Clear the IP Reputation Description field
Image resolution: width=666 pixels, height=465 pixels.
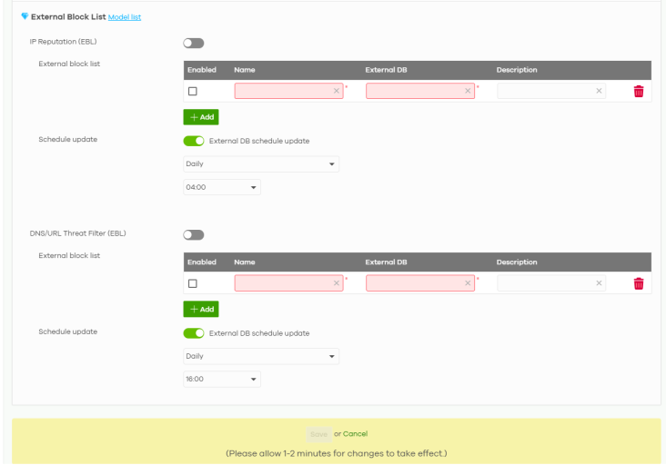click(x=599, y=92)
